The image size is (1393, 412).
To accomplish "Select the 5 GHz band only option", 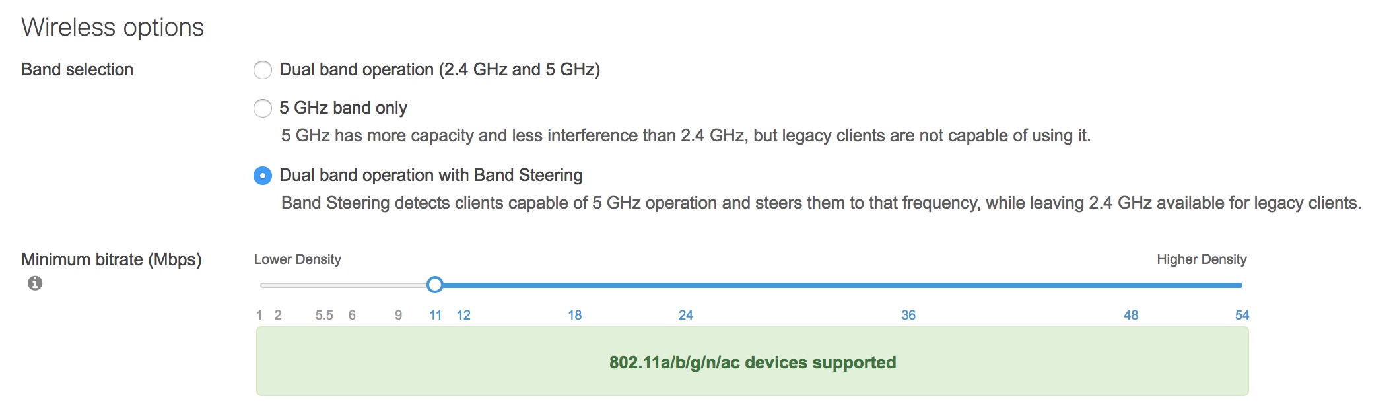I will pyautogui.click(x=263, y=108).
